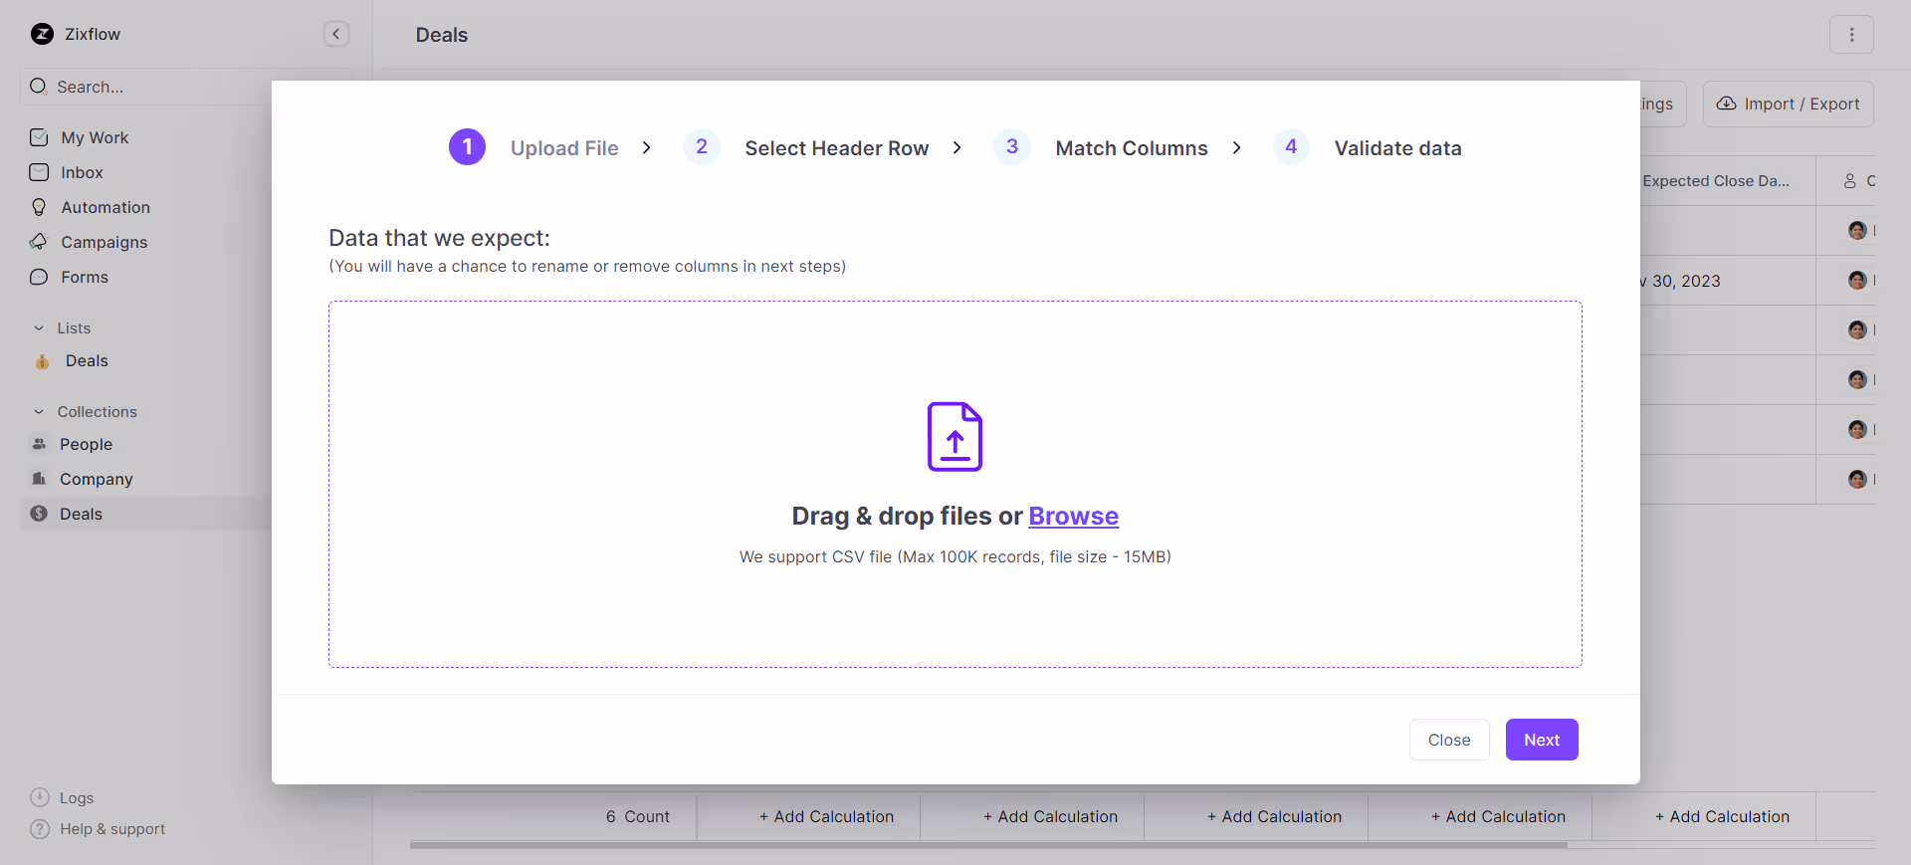Select Deals under Collections

tap(81, 514)
